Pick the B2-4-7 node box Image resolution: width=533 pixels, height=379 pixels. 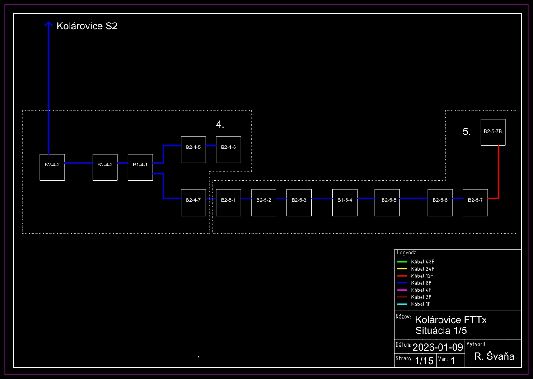click(193, 203)
